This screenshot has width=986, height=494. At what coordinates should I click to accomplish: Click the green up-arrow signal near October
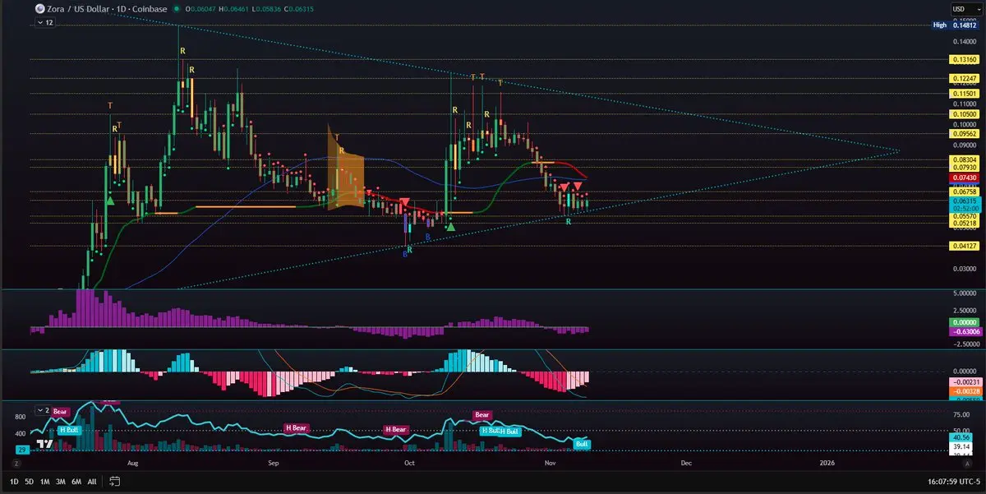(450, 225)
